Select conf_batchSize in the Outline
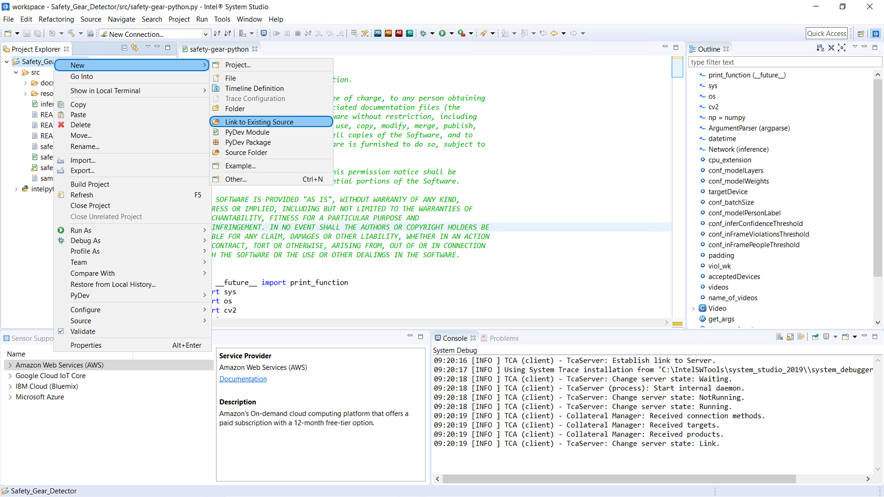Image resolution: width=884 pixels, height=497 pixels. (x=731, y=202)
